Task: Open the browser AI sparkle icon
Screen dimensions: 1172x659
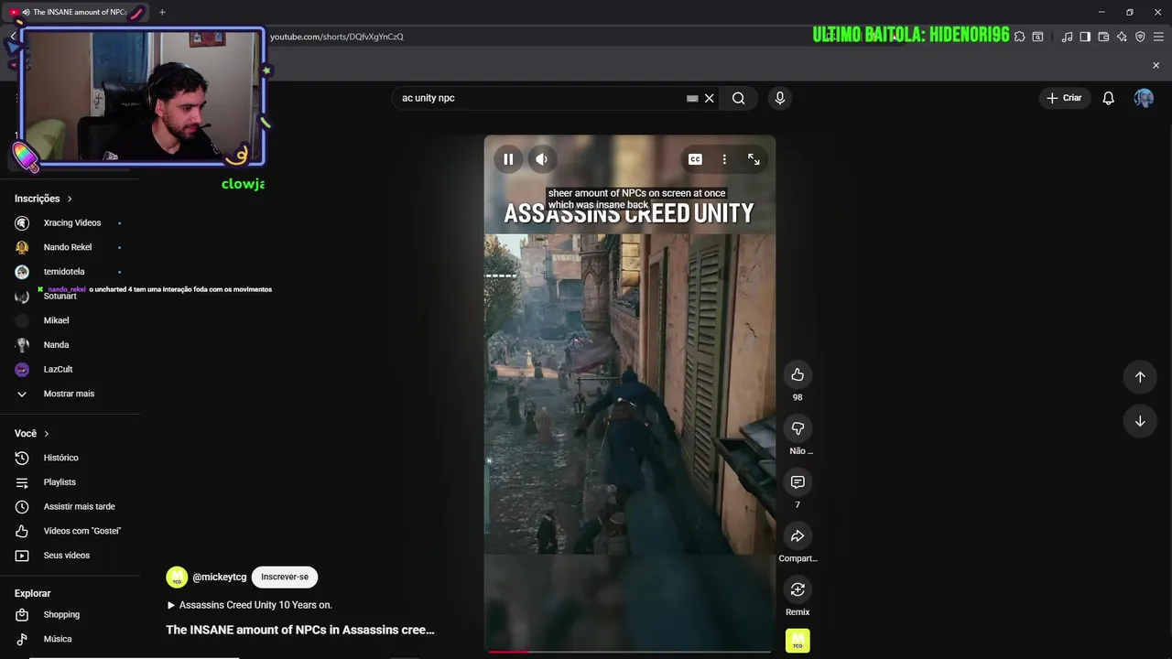Action: tap(1122, 37)
